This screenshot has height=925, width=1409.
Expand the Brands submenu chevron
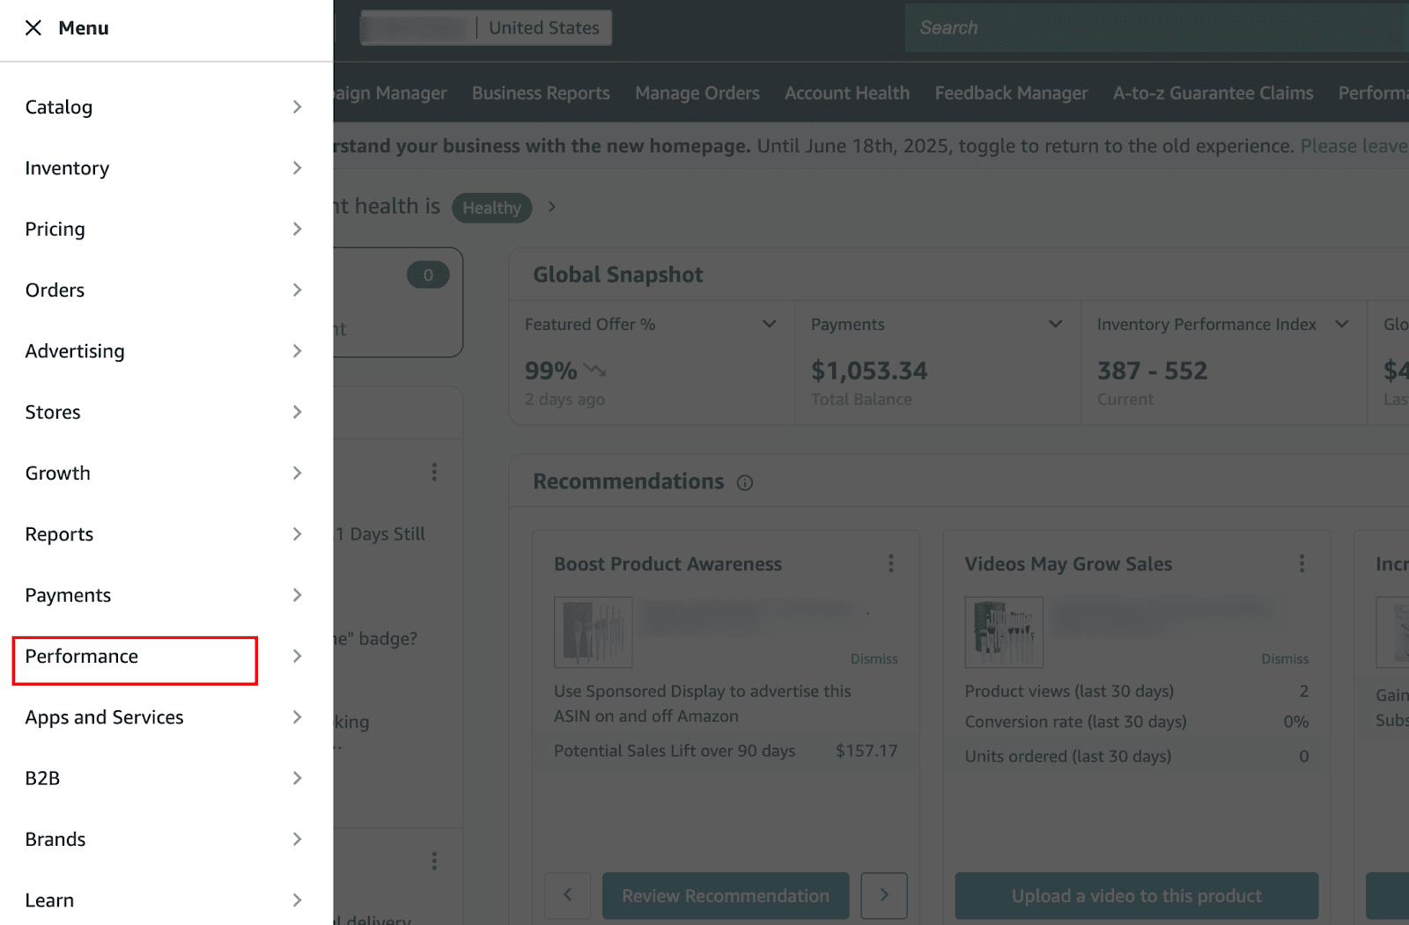coord(298,840)
